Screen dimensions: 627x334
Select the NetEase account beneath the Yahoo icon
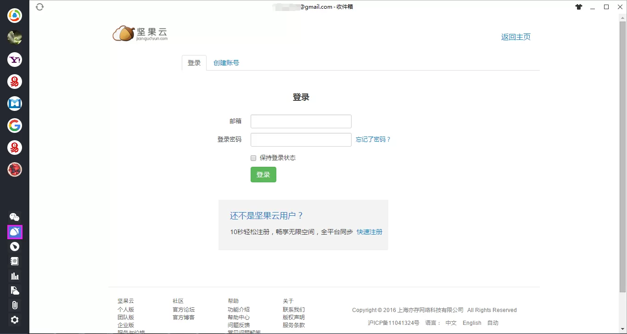pos(15,82)
